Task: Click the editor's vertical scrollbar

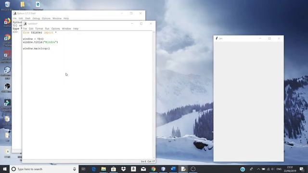Action: (x=154, y=95)
